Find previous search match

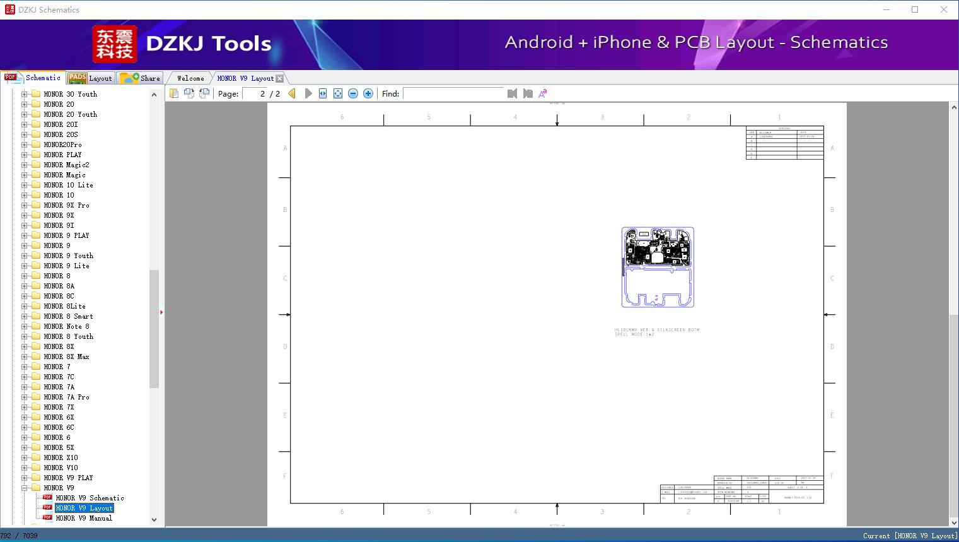pyautogui.click(x=512, y=93)
